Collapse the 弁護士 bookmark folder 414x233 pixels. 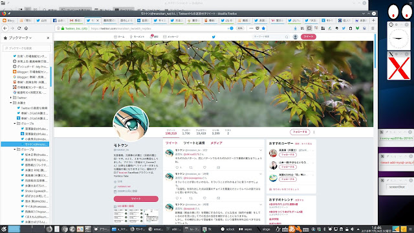pos(11,103)
